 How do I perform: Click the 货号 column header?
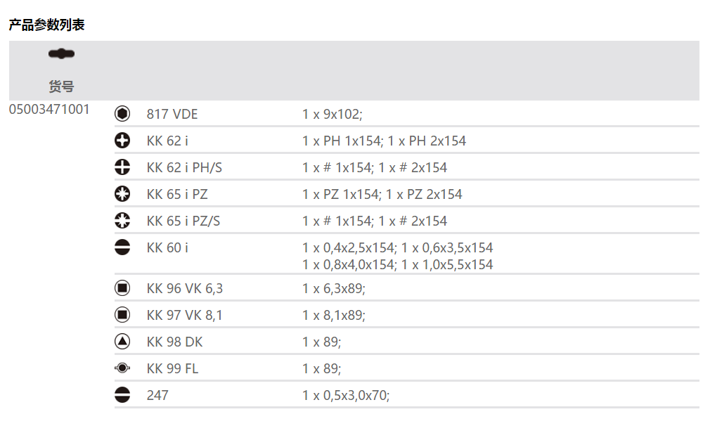61,87
